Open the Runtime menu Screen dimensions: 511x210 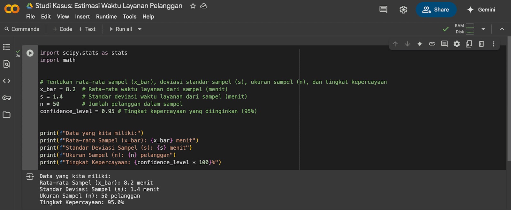pyautogui.click(x=106, y=17)
